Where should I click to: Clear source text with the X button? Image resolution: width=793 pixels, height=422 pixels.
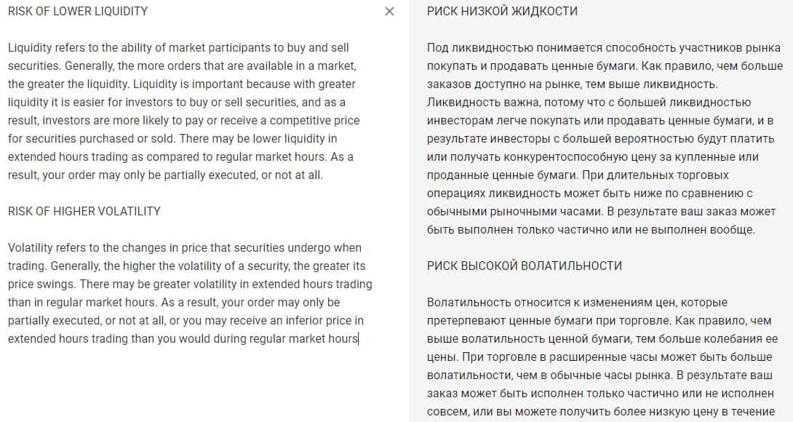pos(389,12)
